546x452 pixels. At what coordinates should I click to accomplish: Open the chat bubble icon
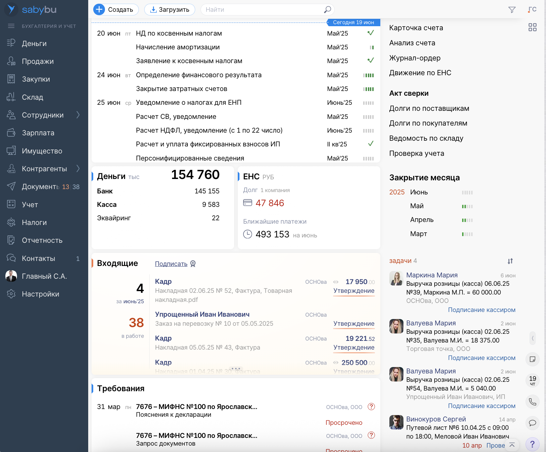point(532,423)
